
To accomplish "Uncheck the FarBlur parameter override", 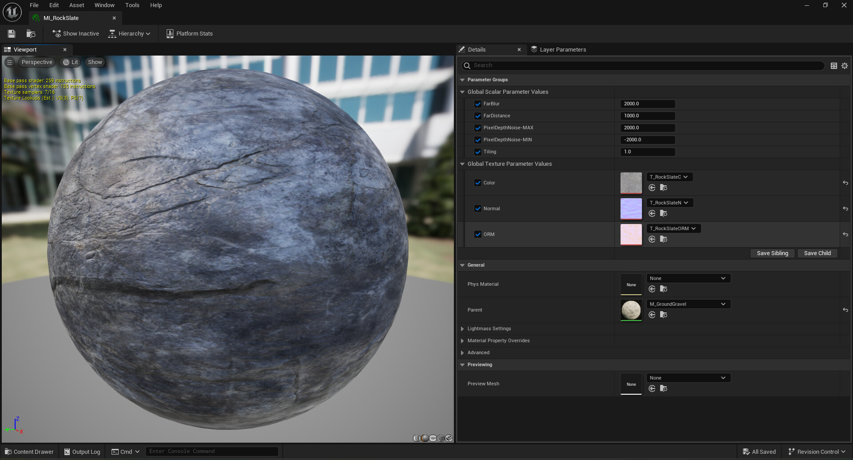I will point(478,104).
